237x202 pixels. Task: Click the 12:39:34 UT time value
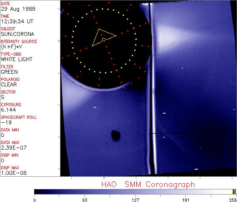(x=16, y=21)
